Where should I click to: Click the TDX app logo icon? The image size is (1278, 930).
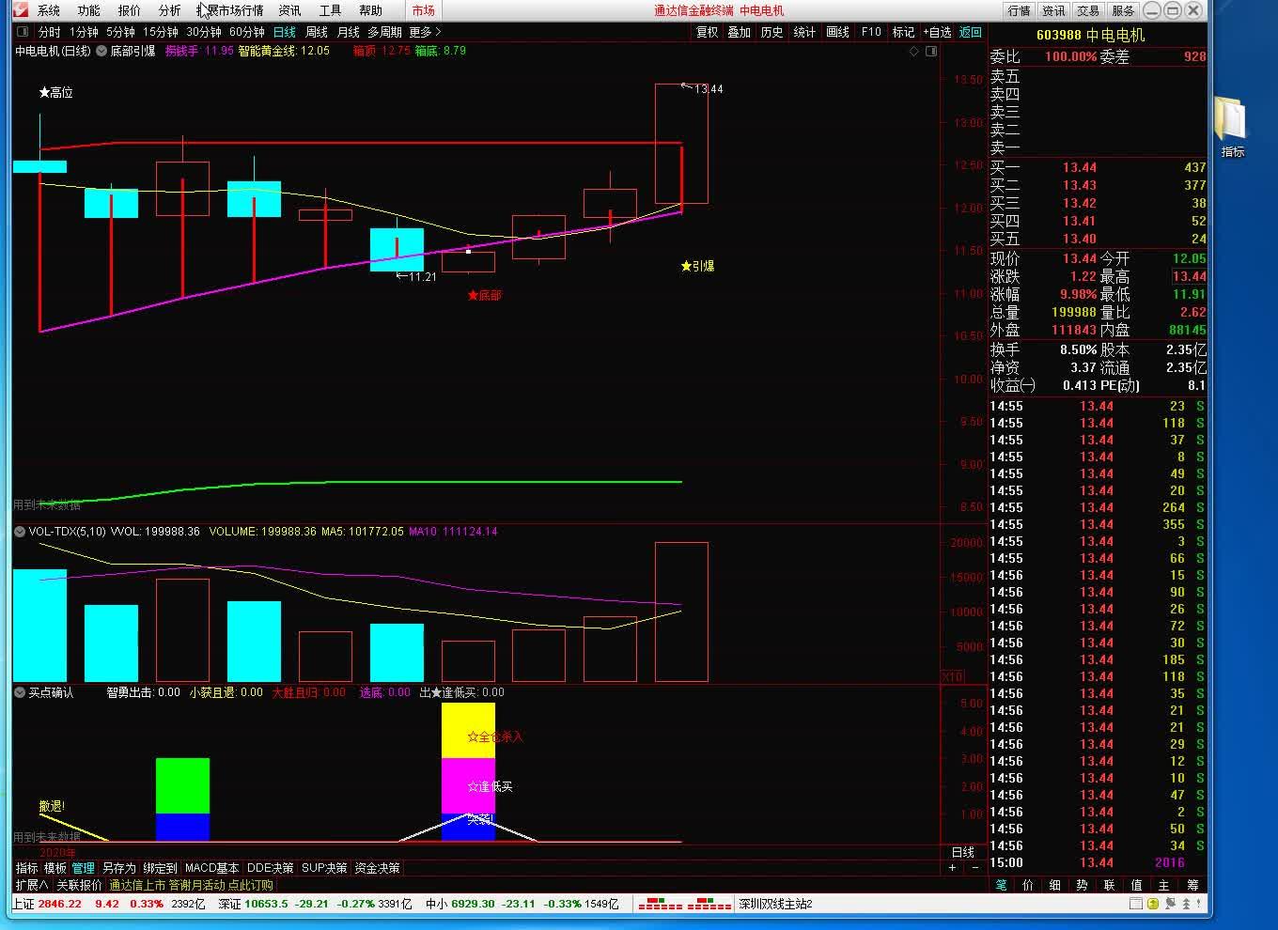tap(20, 10)
